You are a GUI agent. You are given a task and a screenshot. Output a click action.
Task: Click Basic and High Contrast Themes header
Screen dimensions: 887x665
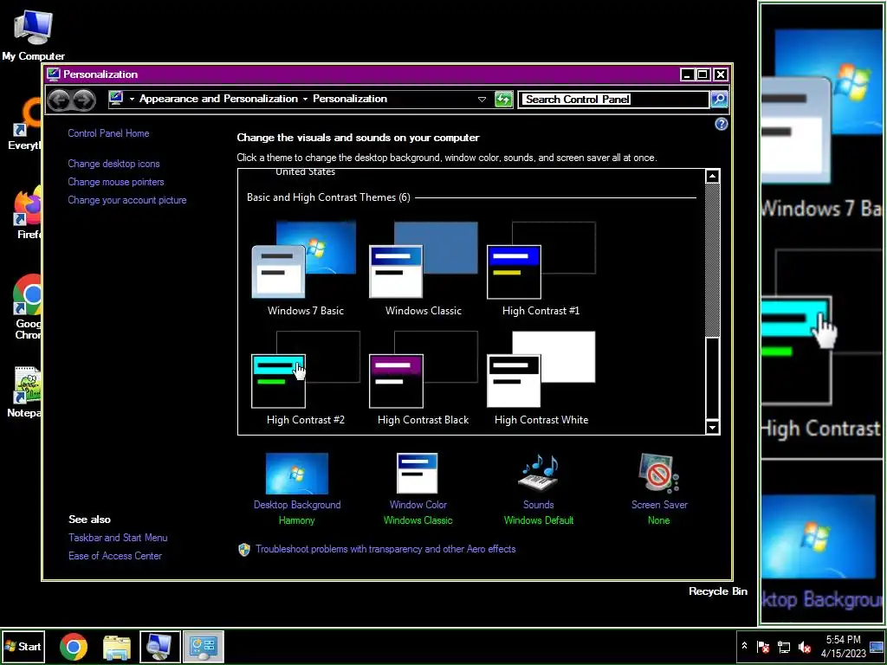click(x=328, y=197)
